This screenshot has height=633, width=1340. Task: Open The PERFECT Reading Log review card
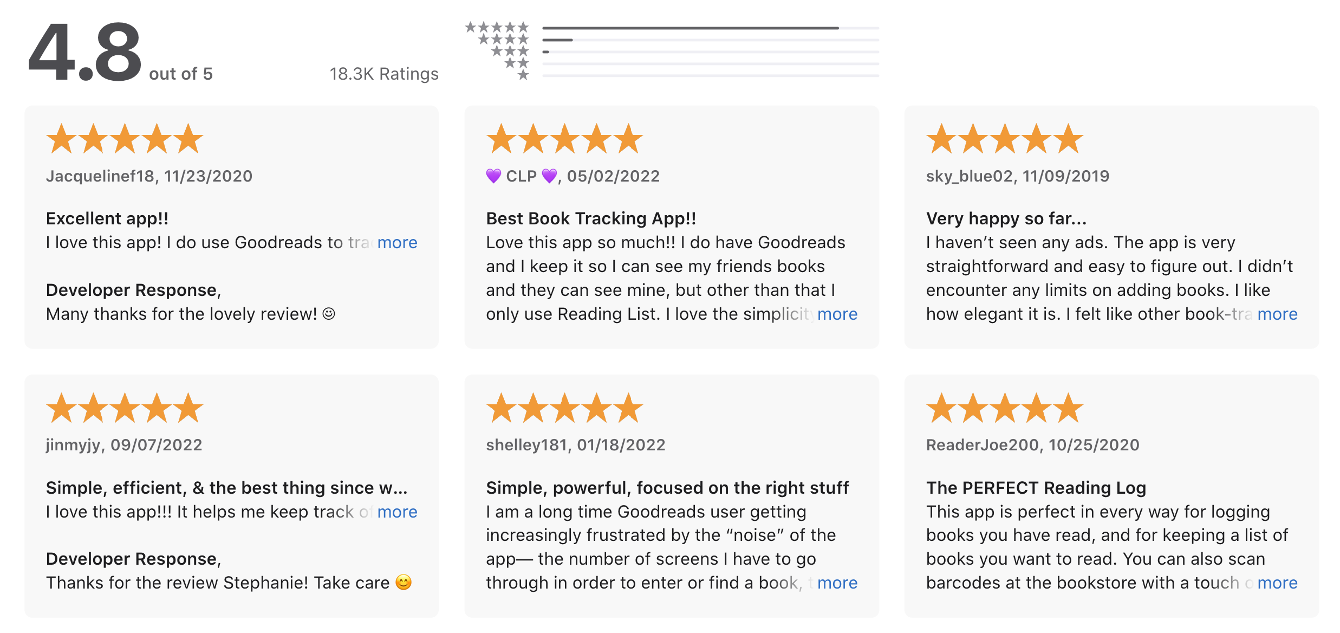[x=1111, y=496]
